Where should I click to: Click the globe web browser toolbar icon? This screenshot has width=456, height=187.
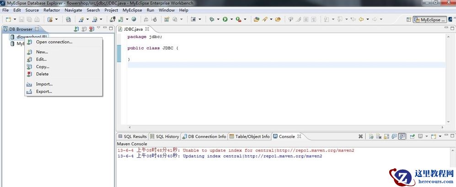pyautogui.click(x=134, y=20)
